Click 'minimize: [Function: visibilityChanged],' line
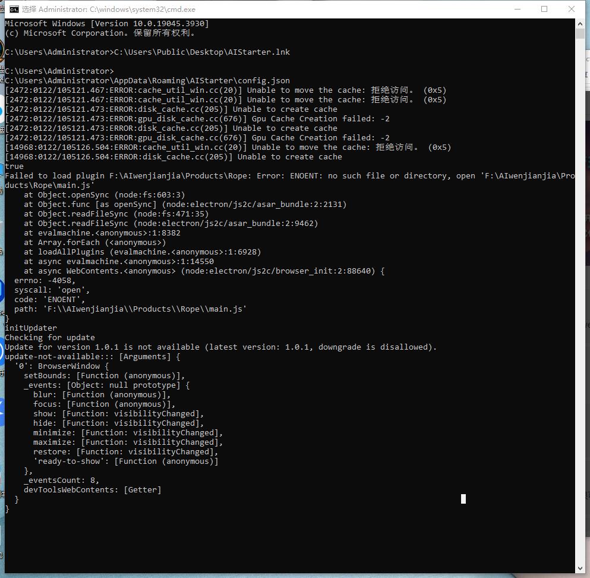This screenshot has width=590, height=578. pyautogui.click(x=128, y=433)
